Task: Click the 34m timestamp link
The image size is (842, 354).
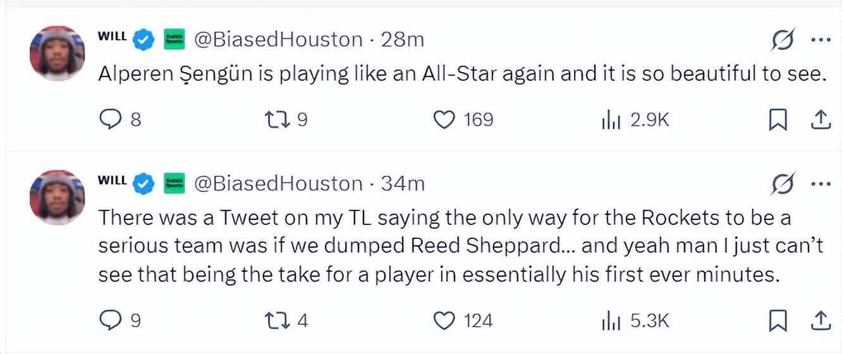Action: pos(403,184)
